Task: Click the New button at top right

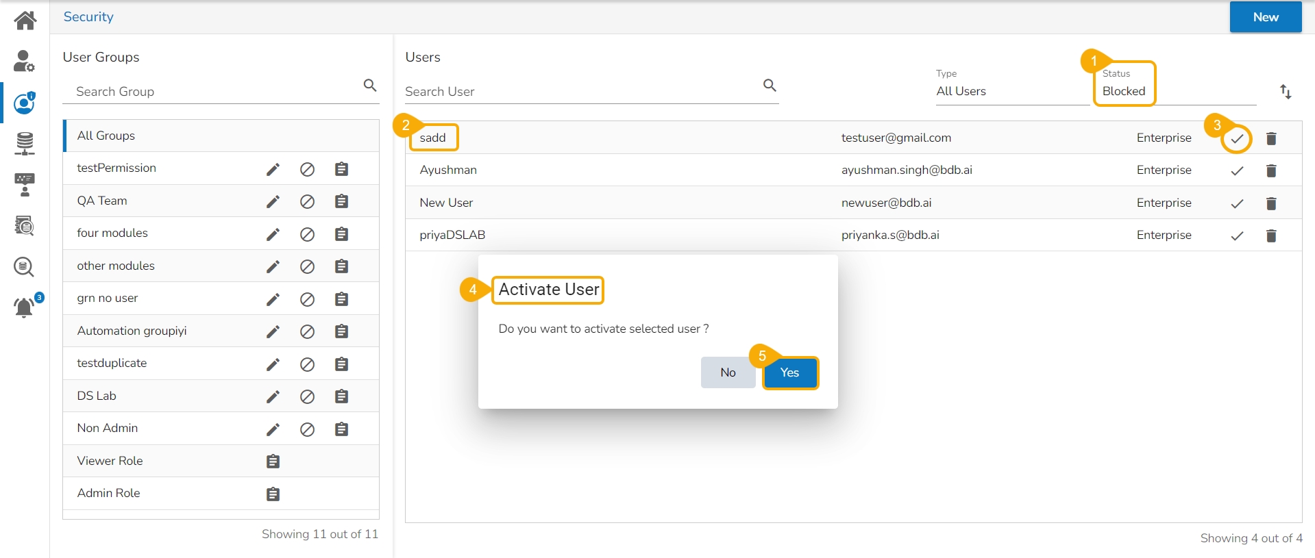Action: [1265, 17]
